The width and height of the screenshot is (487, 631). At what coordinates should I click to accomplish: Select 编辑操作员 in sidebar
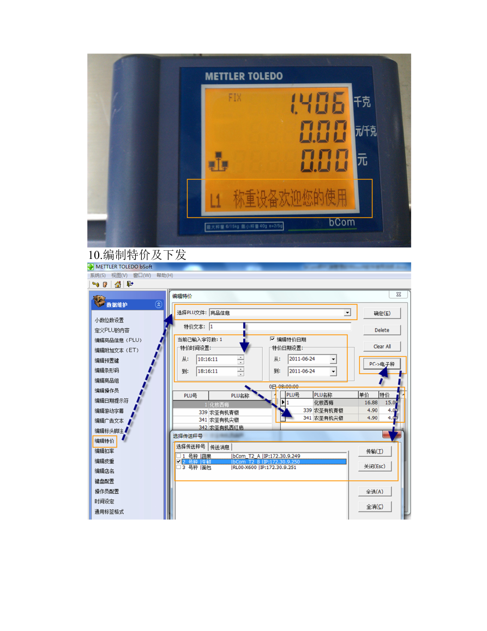[106, 391]
